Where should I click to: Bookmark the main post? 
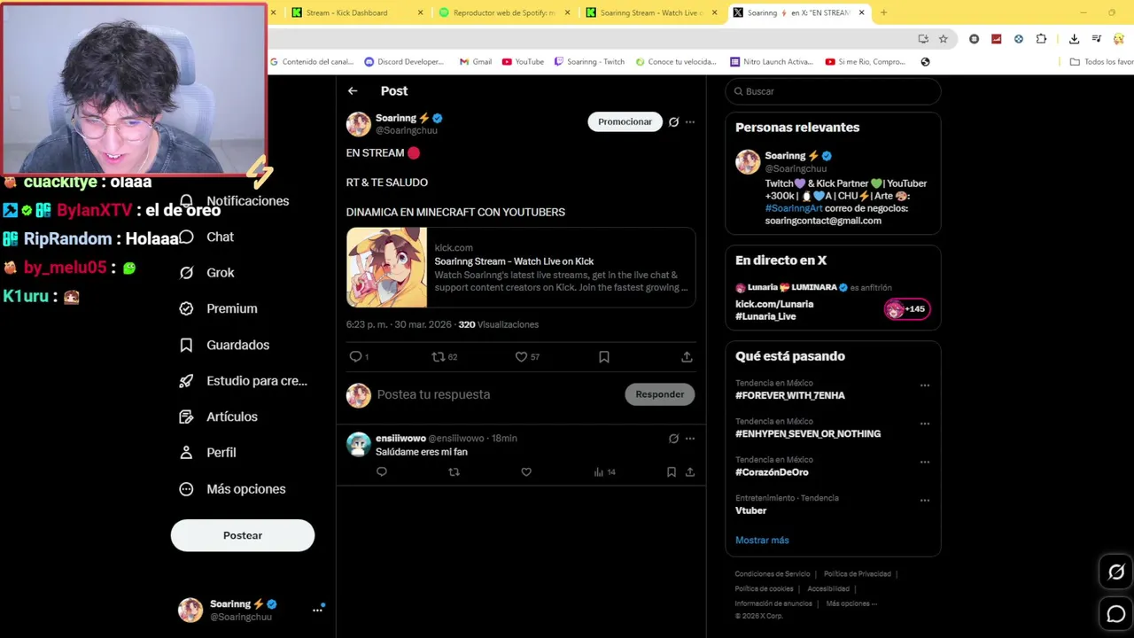(x=604, y=356)
